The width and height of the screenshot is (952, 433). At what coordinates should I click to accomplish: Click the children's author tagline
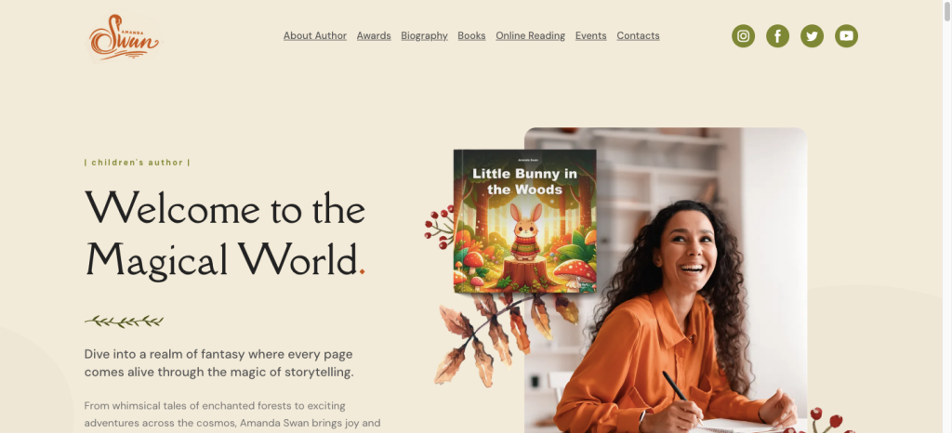pyautogui.click(x=138, y=163)
